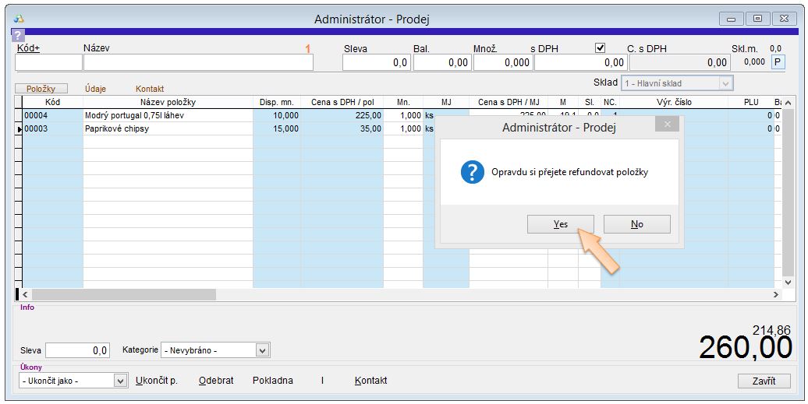The height and width of the screenshot is (404, 808).
Task: Decline refund by clicking No
Action: (x=636, y=224)
